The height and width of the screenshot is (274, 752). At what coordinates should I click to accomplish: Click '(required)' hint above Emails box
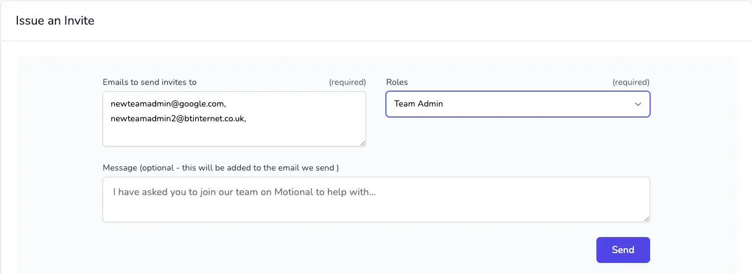coord(347,82)
